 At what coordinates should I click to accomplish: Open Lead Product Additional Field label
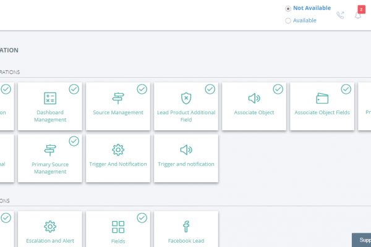click(x=186, y=116)
